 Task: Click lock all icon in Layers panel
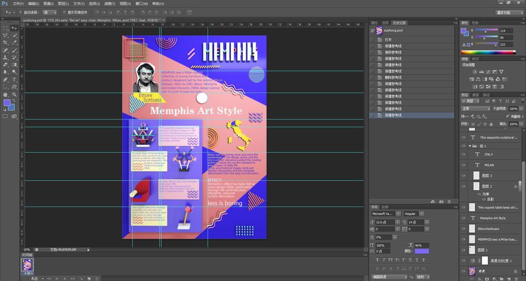[x=491, y=124]
